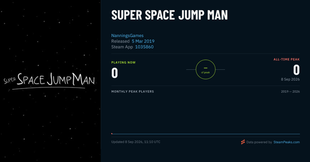The height and width of the screenshot is (162, 310).
Task: Open the SteamPeaks.com link
Action: point(286,142)
